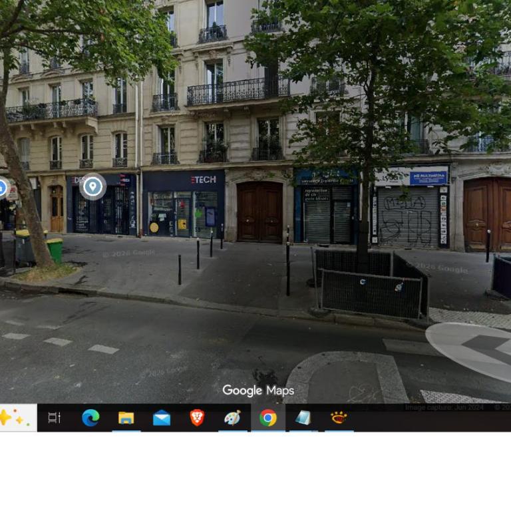Click the Task View button in the taskbar

click(x=55, y=418)
